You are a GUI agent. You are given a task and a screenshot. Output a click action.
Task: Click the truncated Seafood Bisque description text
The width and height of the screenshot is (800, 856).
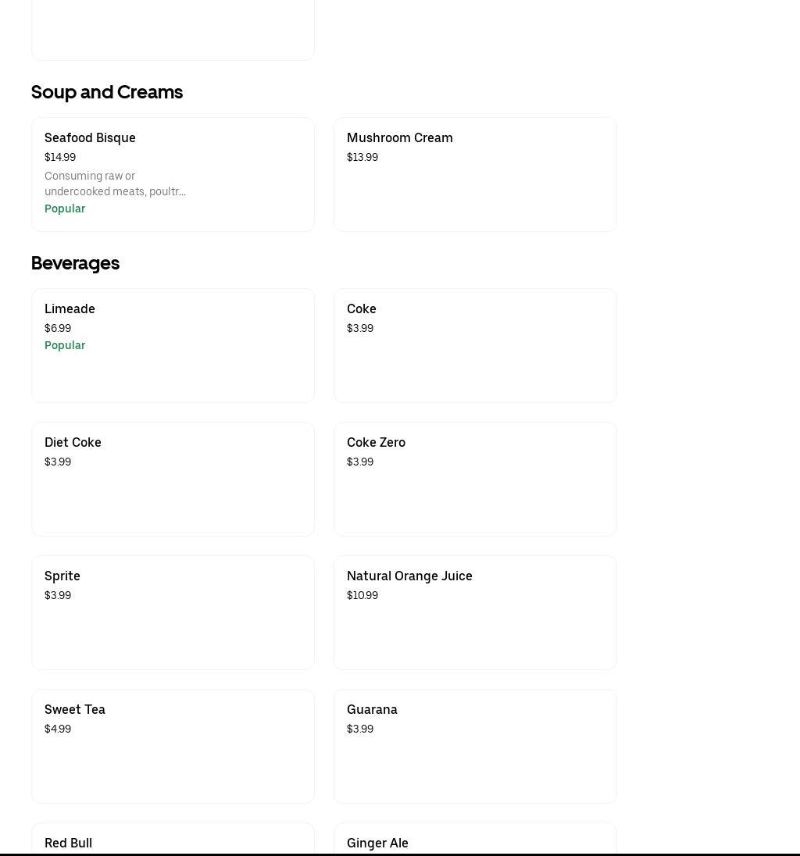point(115,184)
